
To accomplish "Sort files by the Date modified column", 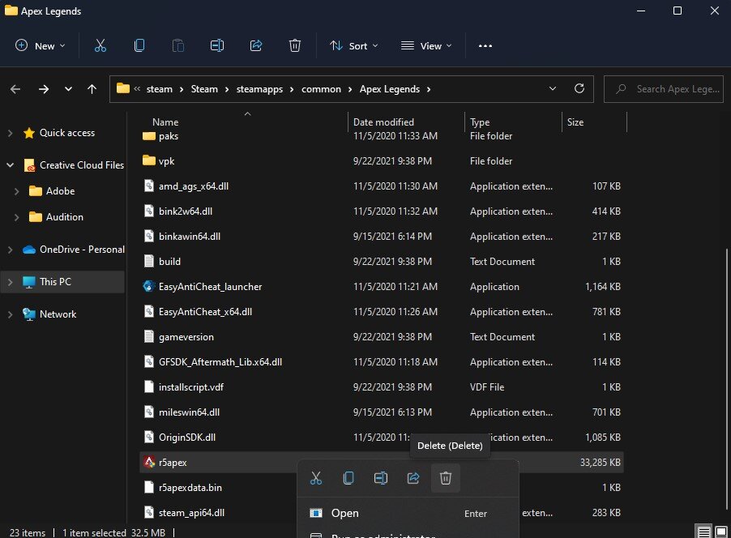I will [383, 122].
